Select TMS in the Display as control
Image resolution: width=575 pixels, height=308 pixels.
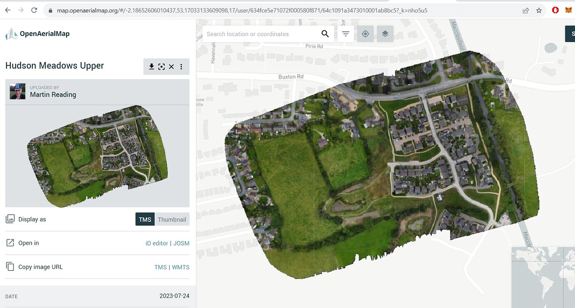point(145,219)
